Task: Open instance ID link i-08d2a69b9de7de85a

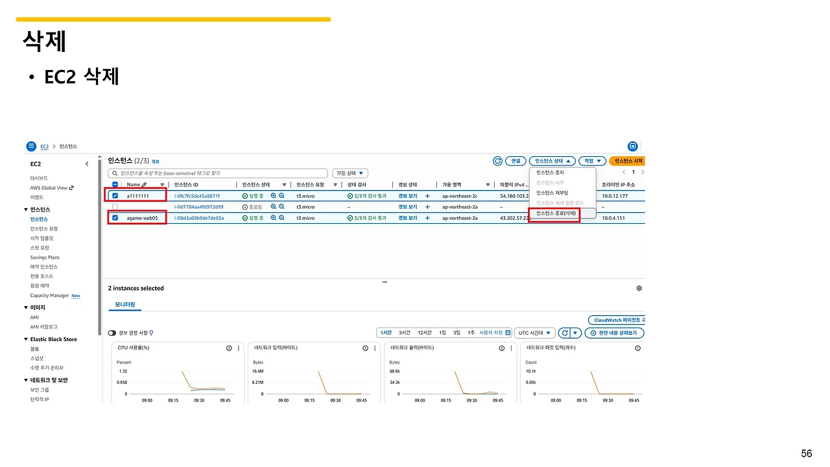Action: coord(199,218)
